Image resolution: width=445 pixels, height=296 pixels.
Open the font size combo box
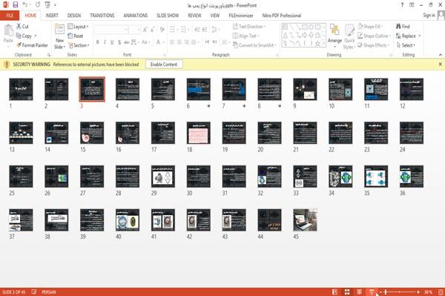click(135, 30)
